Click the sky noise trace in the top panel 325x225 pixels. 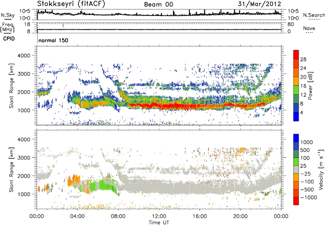pos(159,15)
